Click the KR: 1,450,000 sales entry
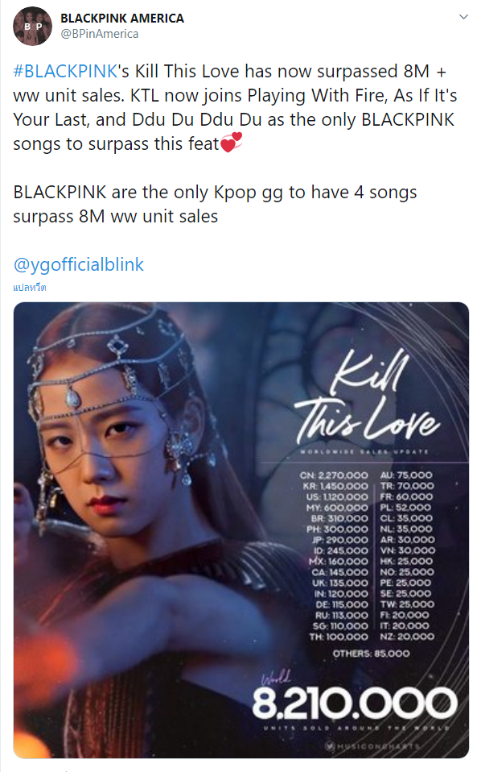The width and height of the screenshot is (477, 772). (x=335, y=486)
